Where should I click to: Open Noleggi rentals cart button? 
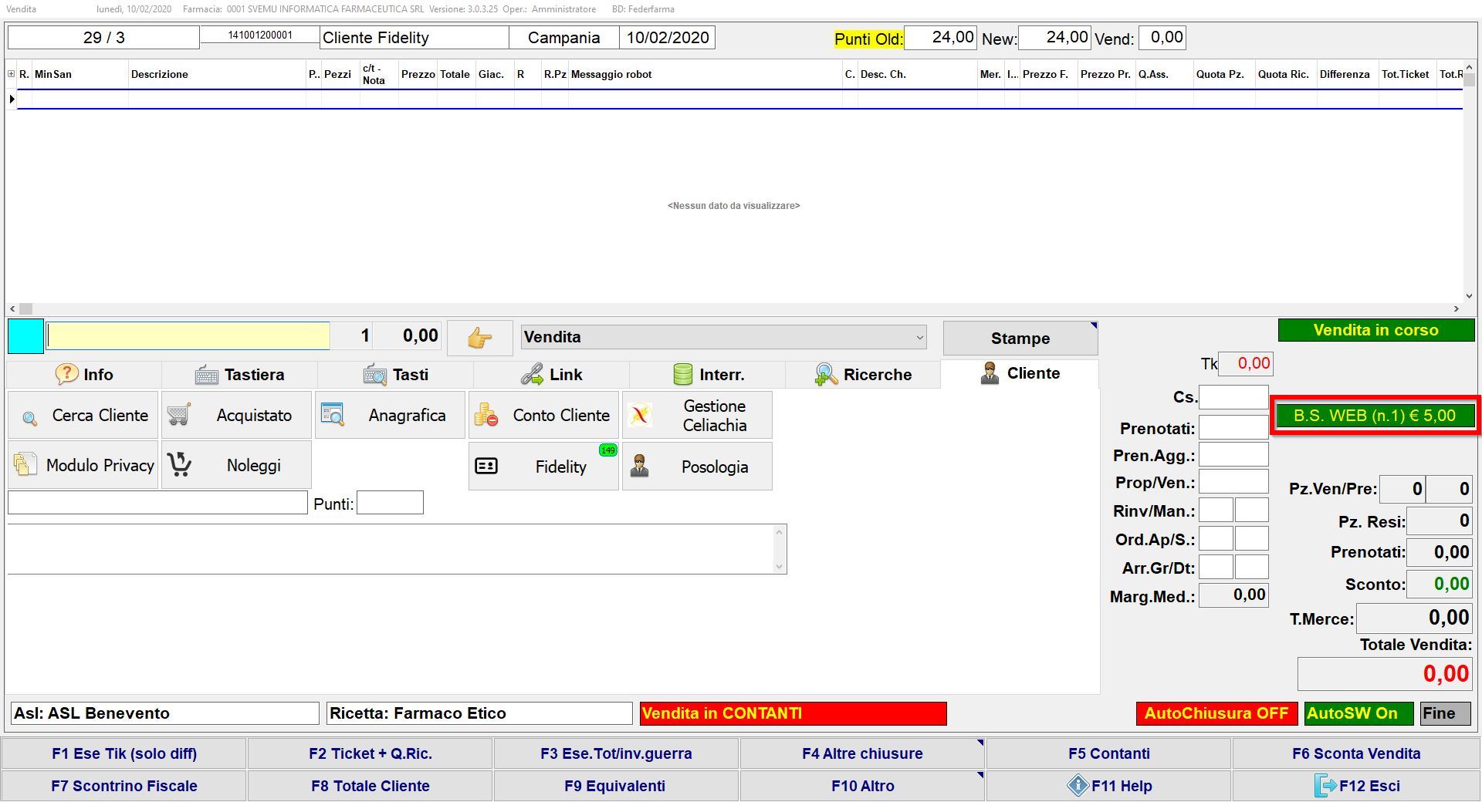[236, 466]
